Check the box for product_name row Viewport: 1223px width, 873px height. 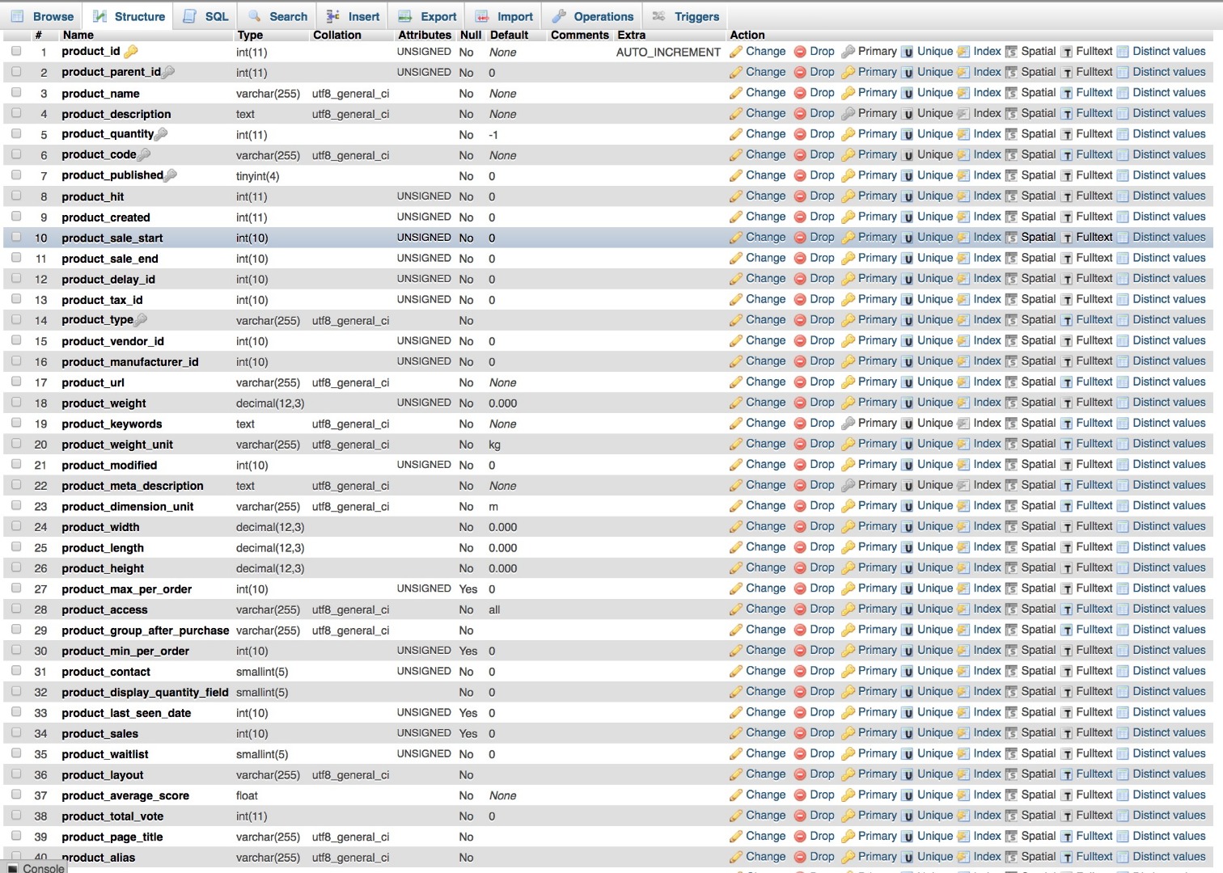pyautogui.click(x=16, y=92)
